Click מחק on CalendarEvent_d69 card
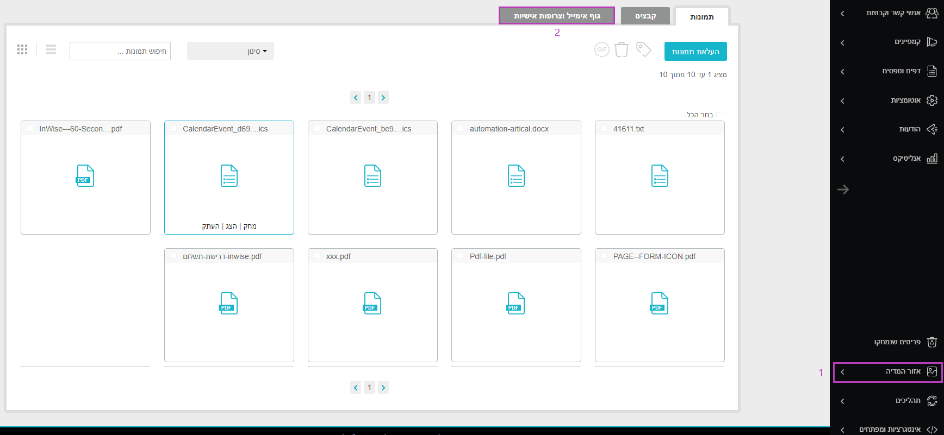 click(250, 226)
